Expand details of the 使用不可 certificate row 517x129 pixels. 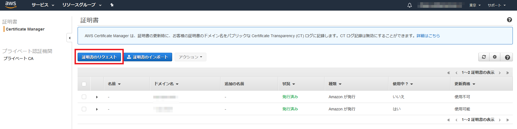click(97, 97)
